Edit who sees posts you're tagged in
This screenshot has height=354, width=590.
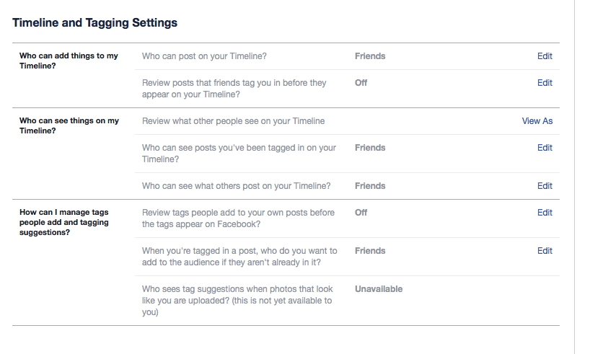pos(545,148)
